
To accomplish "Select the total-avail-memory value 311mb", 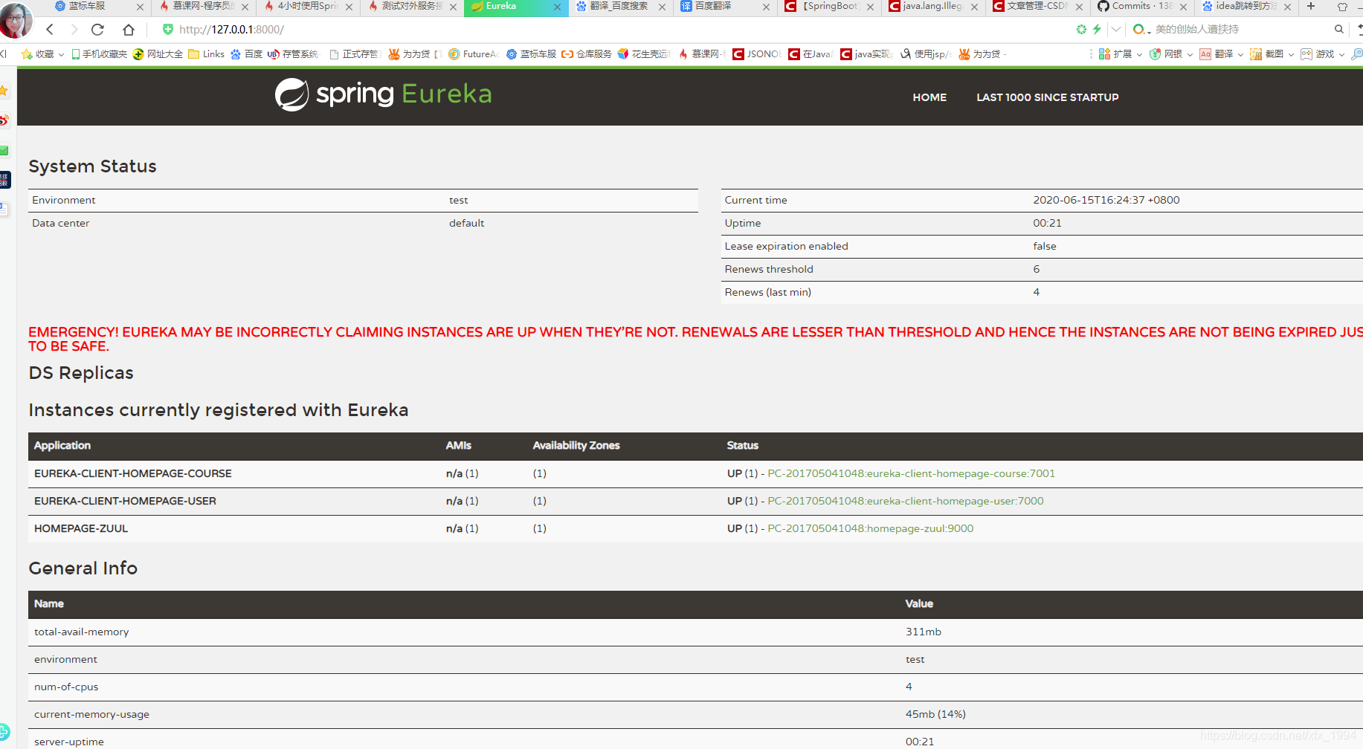I will (x=924, y=632).
